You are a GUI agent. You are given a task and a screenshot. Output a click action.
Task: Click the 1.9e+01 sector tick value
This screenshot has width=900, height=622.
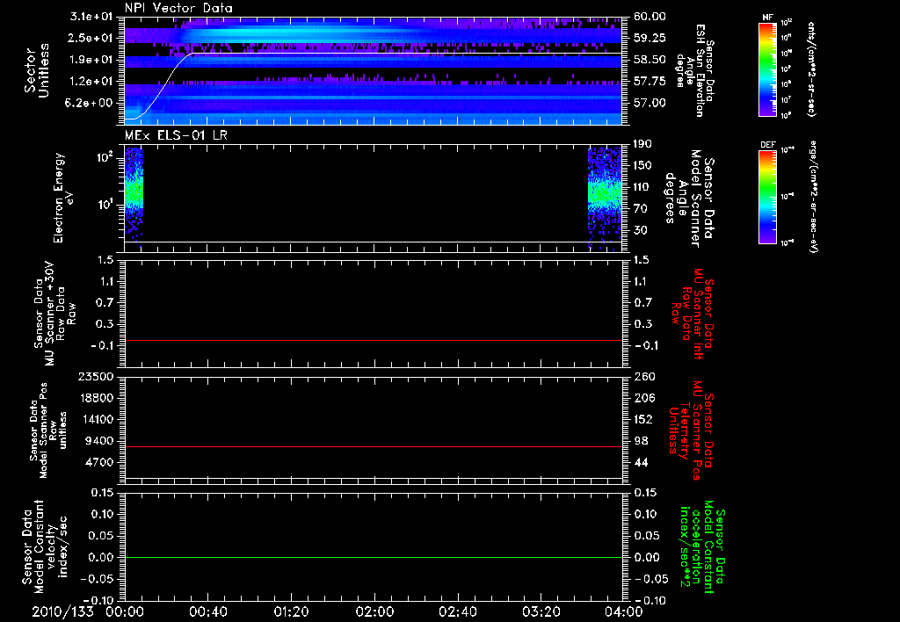point(91,60)
